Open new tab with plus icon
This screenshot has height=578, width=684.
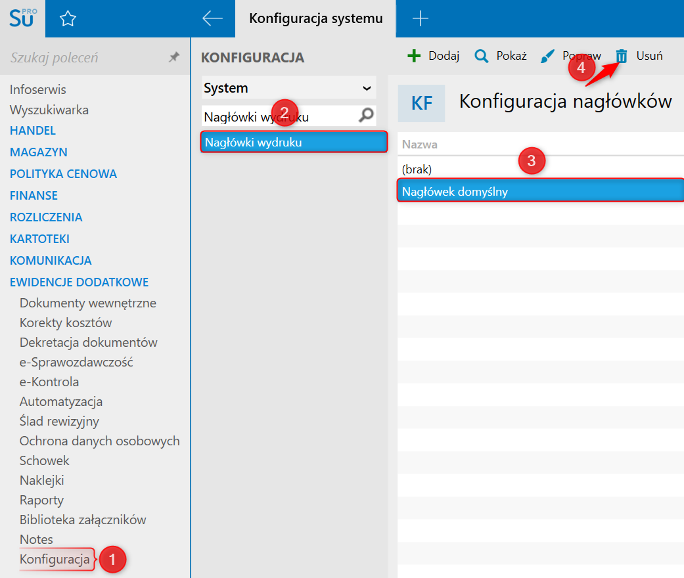pos(420,18)
